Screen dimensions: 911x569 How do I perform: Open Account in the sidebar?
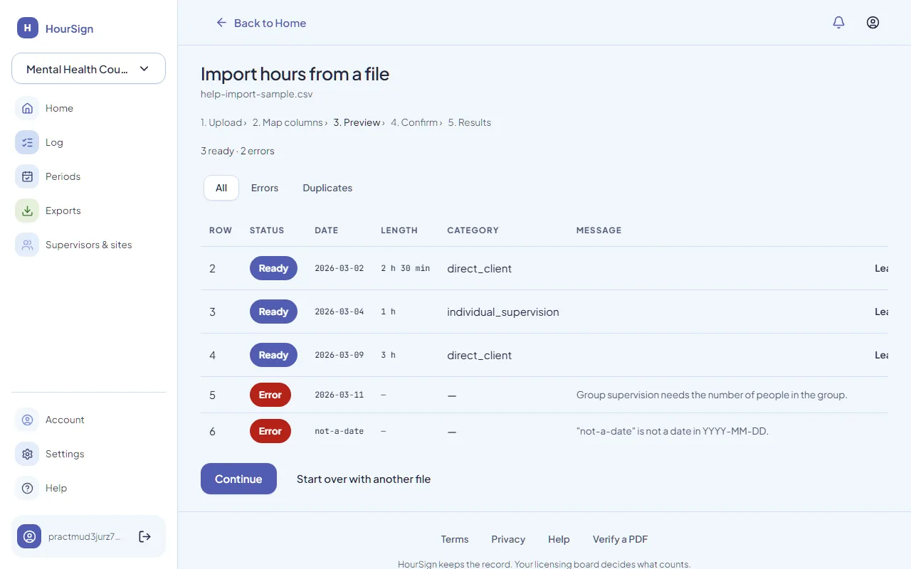pos(65,420)
